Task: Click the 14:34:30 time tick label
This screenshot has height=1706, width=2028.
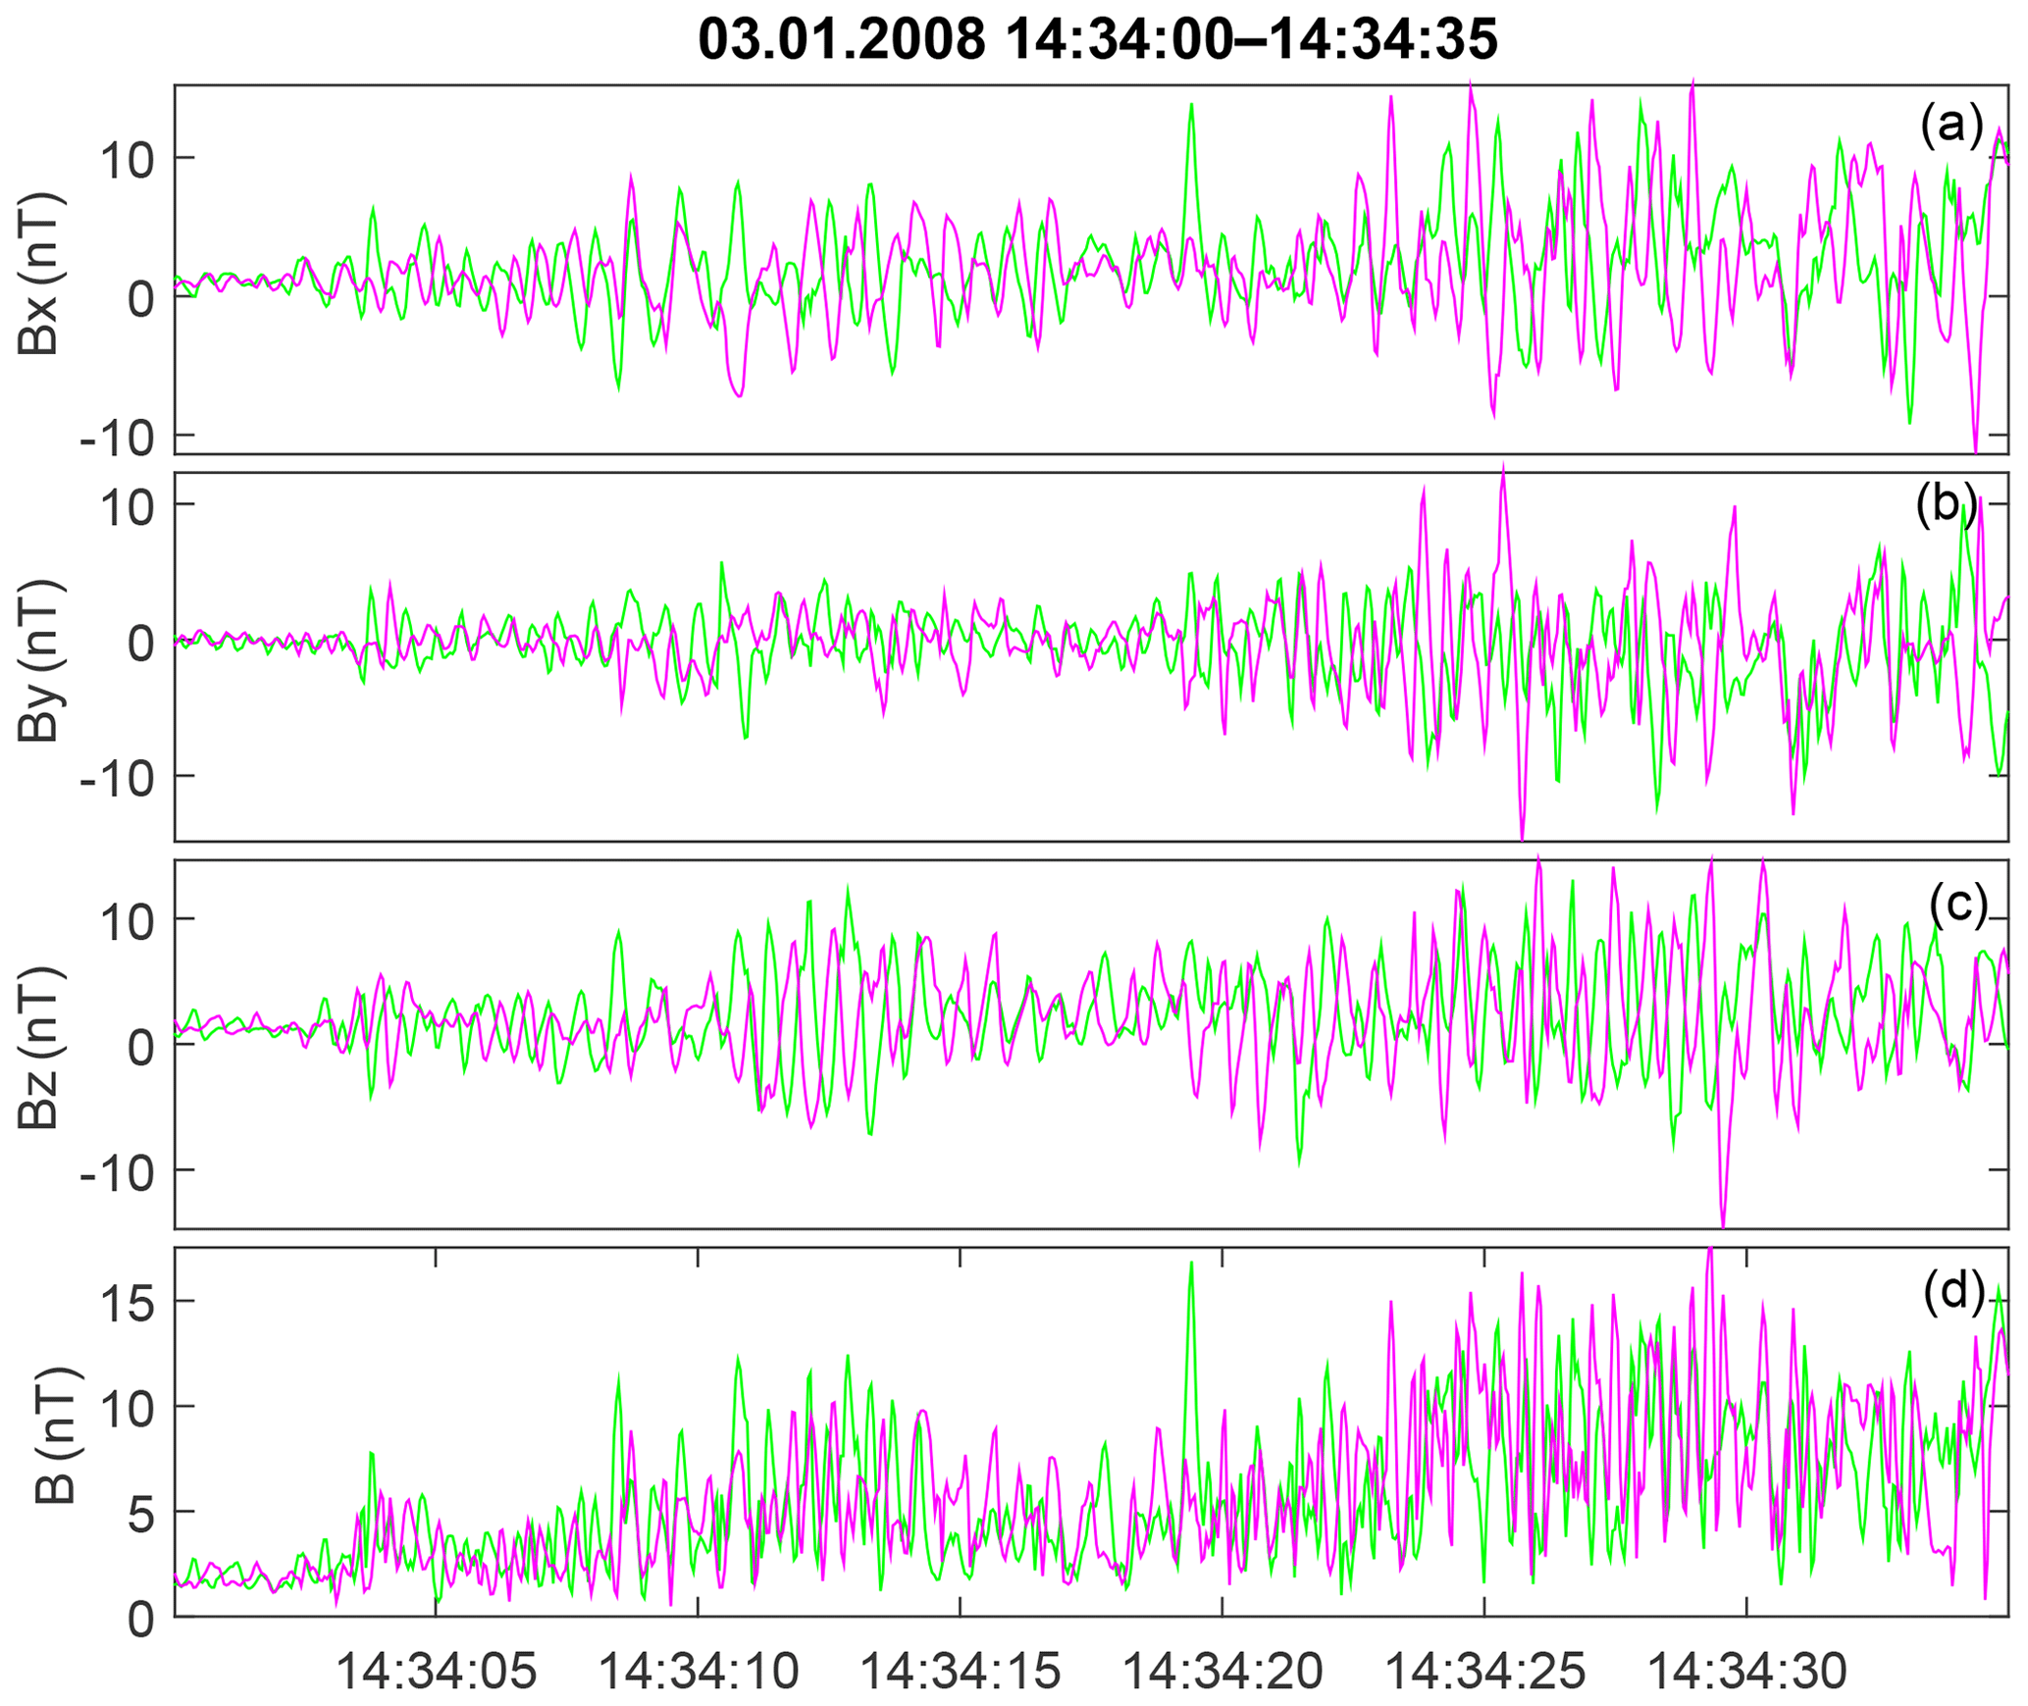Action: pyautogui.click(x=1745, y=1670)
